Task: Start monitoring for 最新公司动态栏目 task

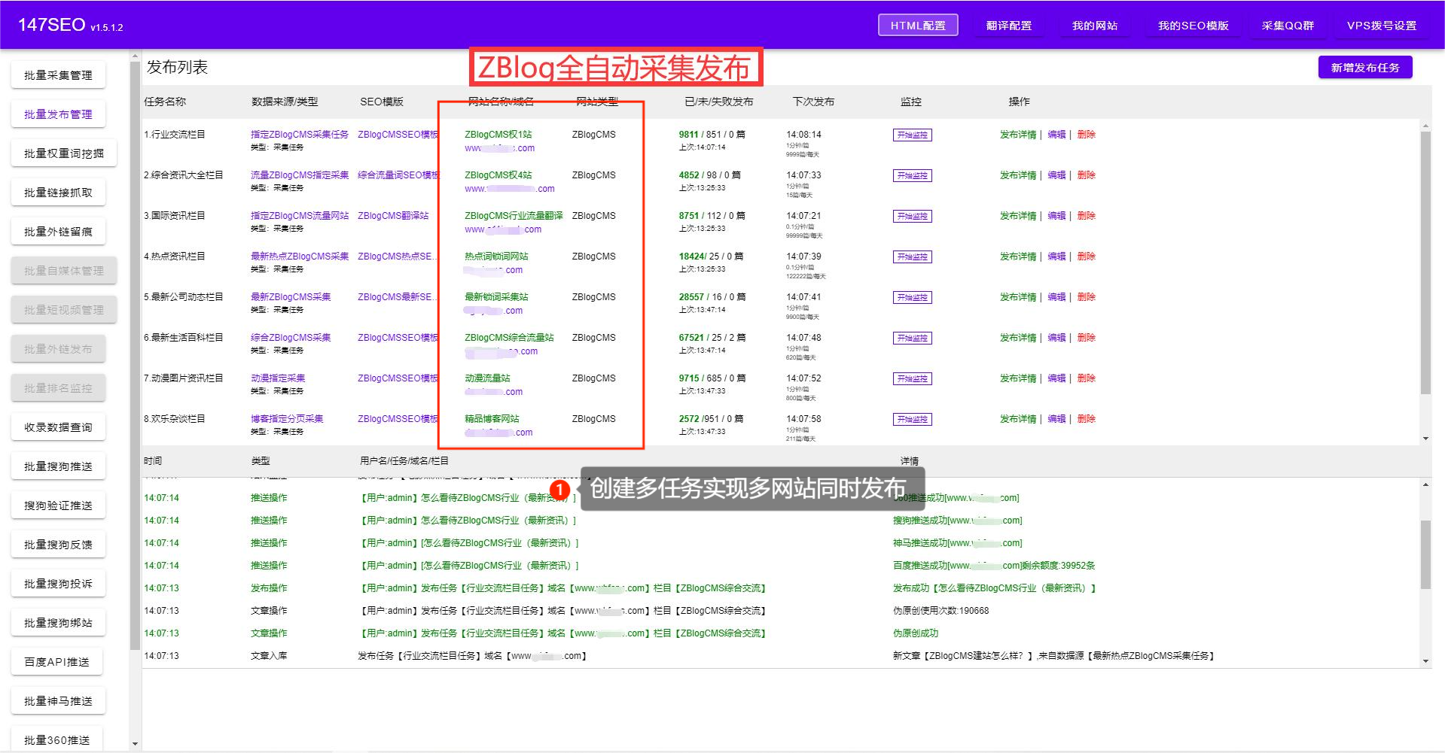Action: point(912,298)
